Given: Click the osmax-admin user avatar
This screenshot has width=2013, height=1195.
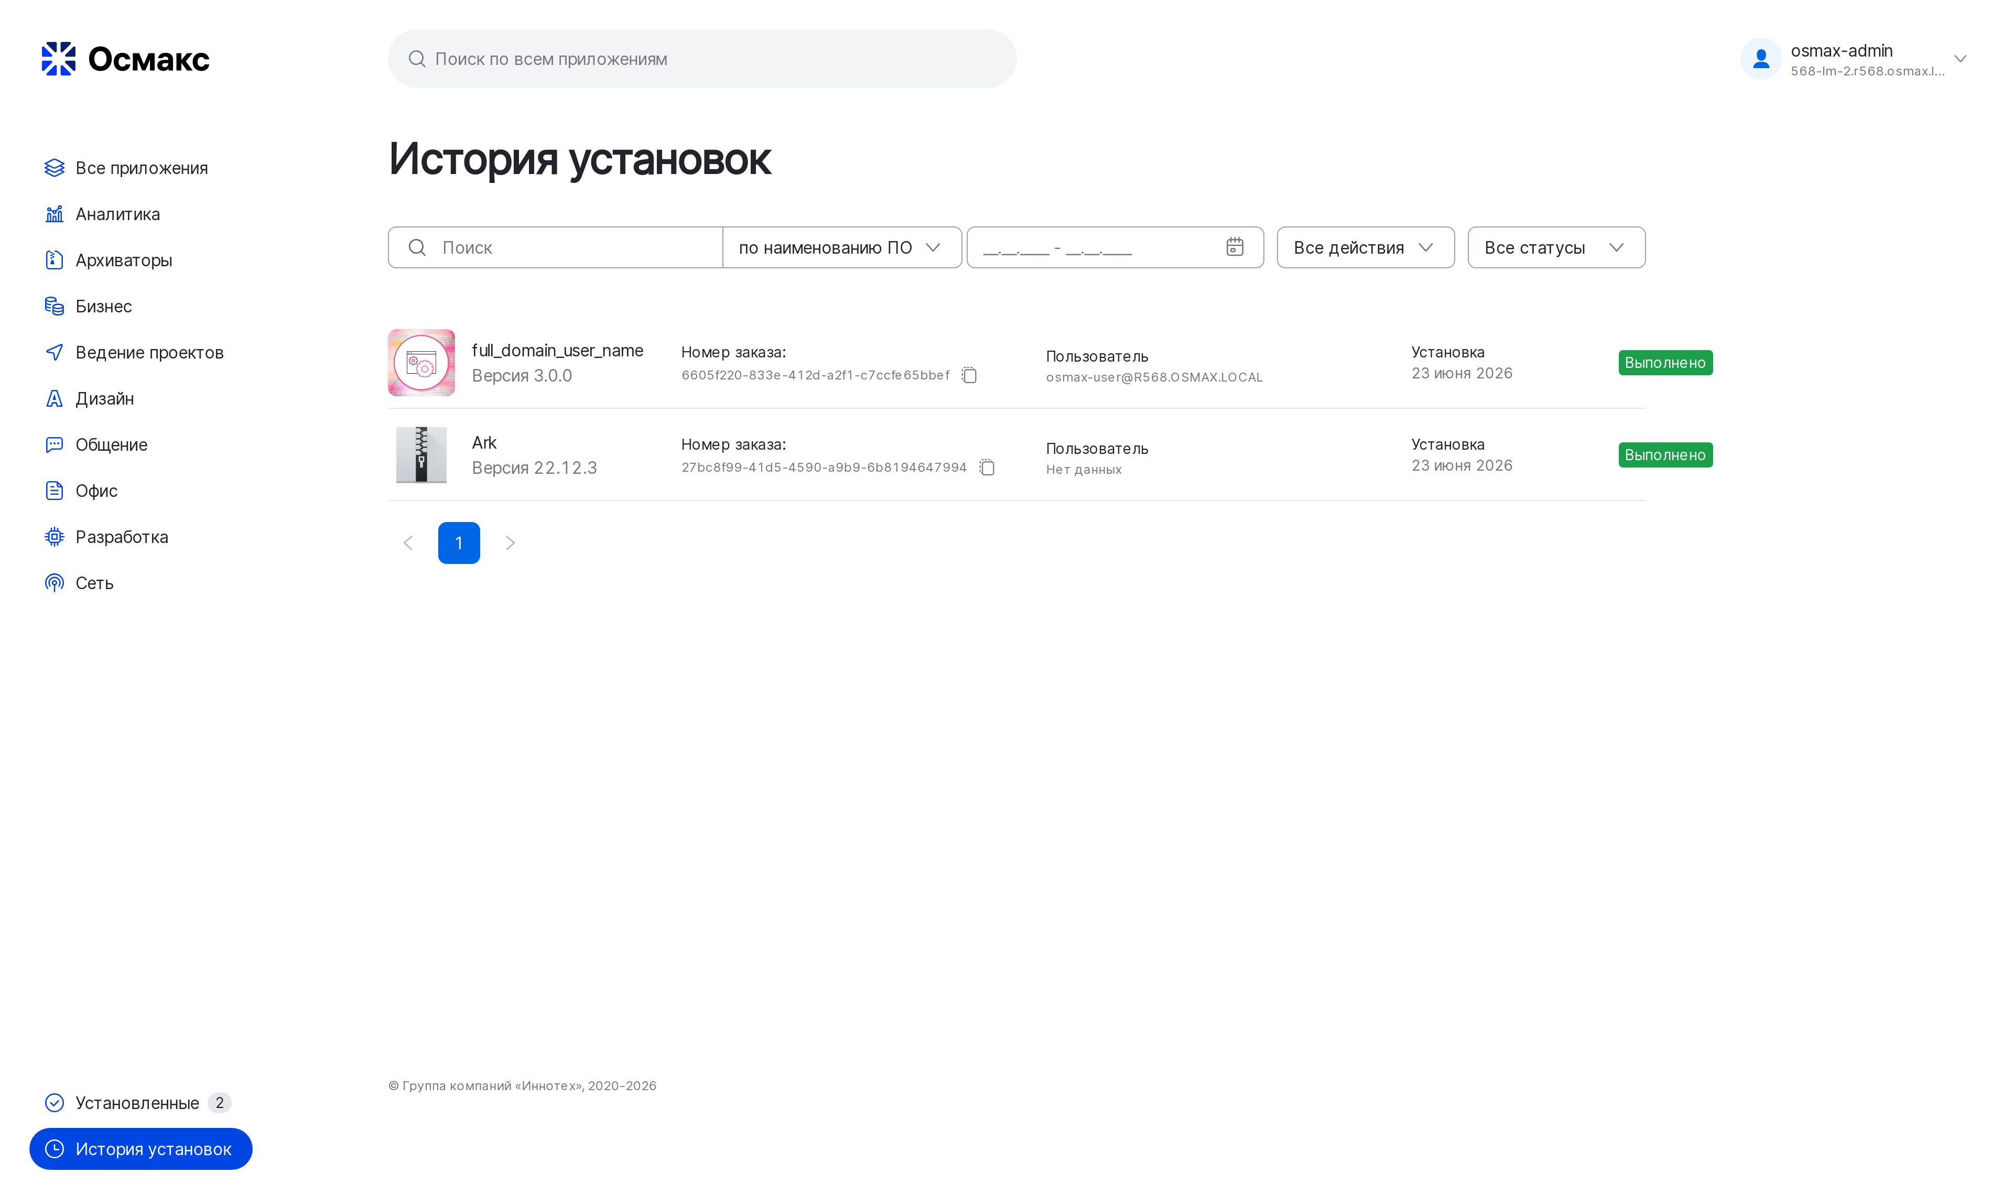Looking at the screenshot, I should click(x=1760, y=59).
